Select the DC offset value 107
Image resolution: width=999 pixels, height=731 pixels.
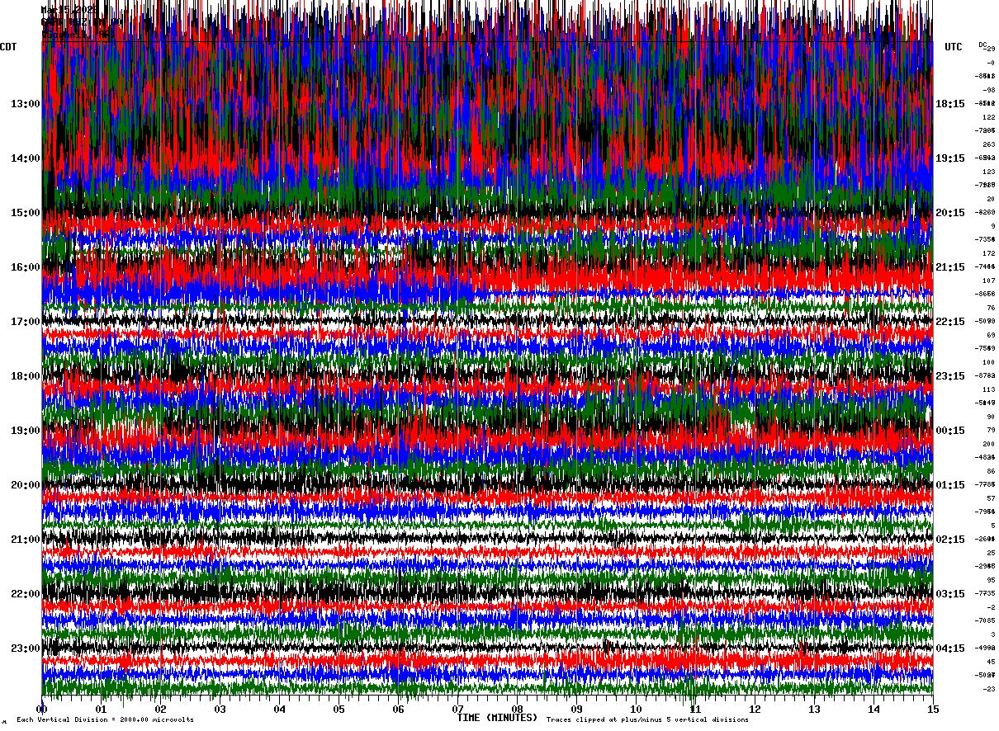[x=988, y=281]
